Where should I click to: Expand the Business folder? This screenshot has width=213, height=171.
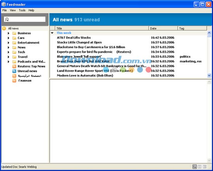point(9,33)
